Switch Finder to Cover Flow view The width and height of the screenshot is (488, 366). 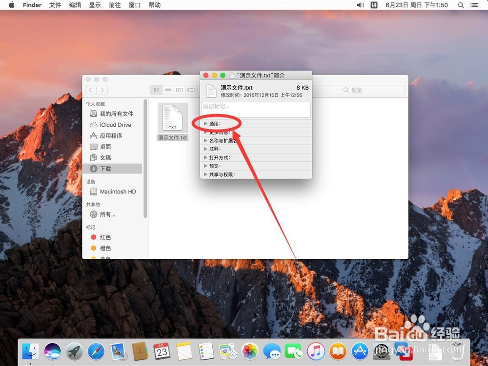click(x=191, y=90)
